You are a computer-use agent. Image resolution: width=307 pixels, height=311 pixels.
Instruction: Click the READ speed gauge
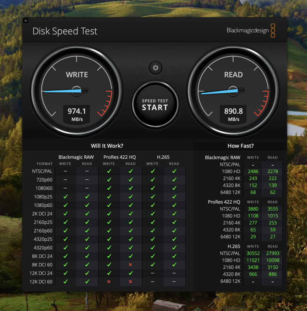click(233, 91)
